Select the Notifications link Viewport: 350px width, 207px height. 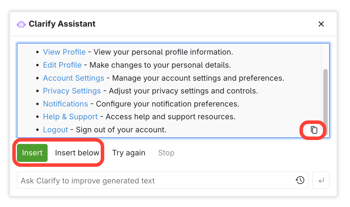pos(66,104)
